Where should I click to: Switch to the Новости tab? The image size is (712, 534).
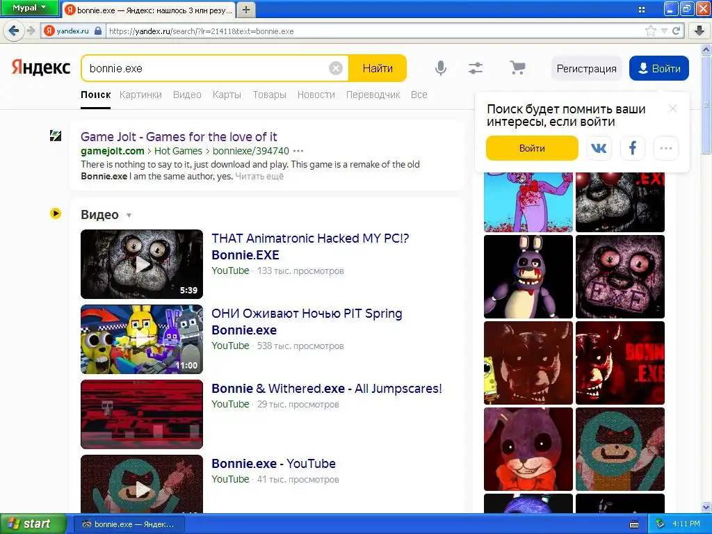click(316, 95)
